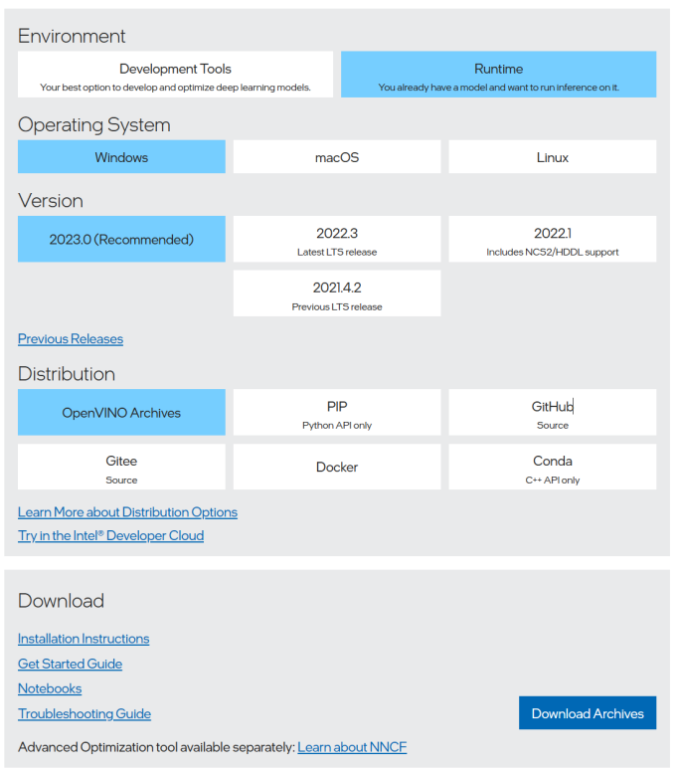Open the Previous Releases link
This screenshot has height=772, width=678.
click(x=71, y=338)
